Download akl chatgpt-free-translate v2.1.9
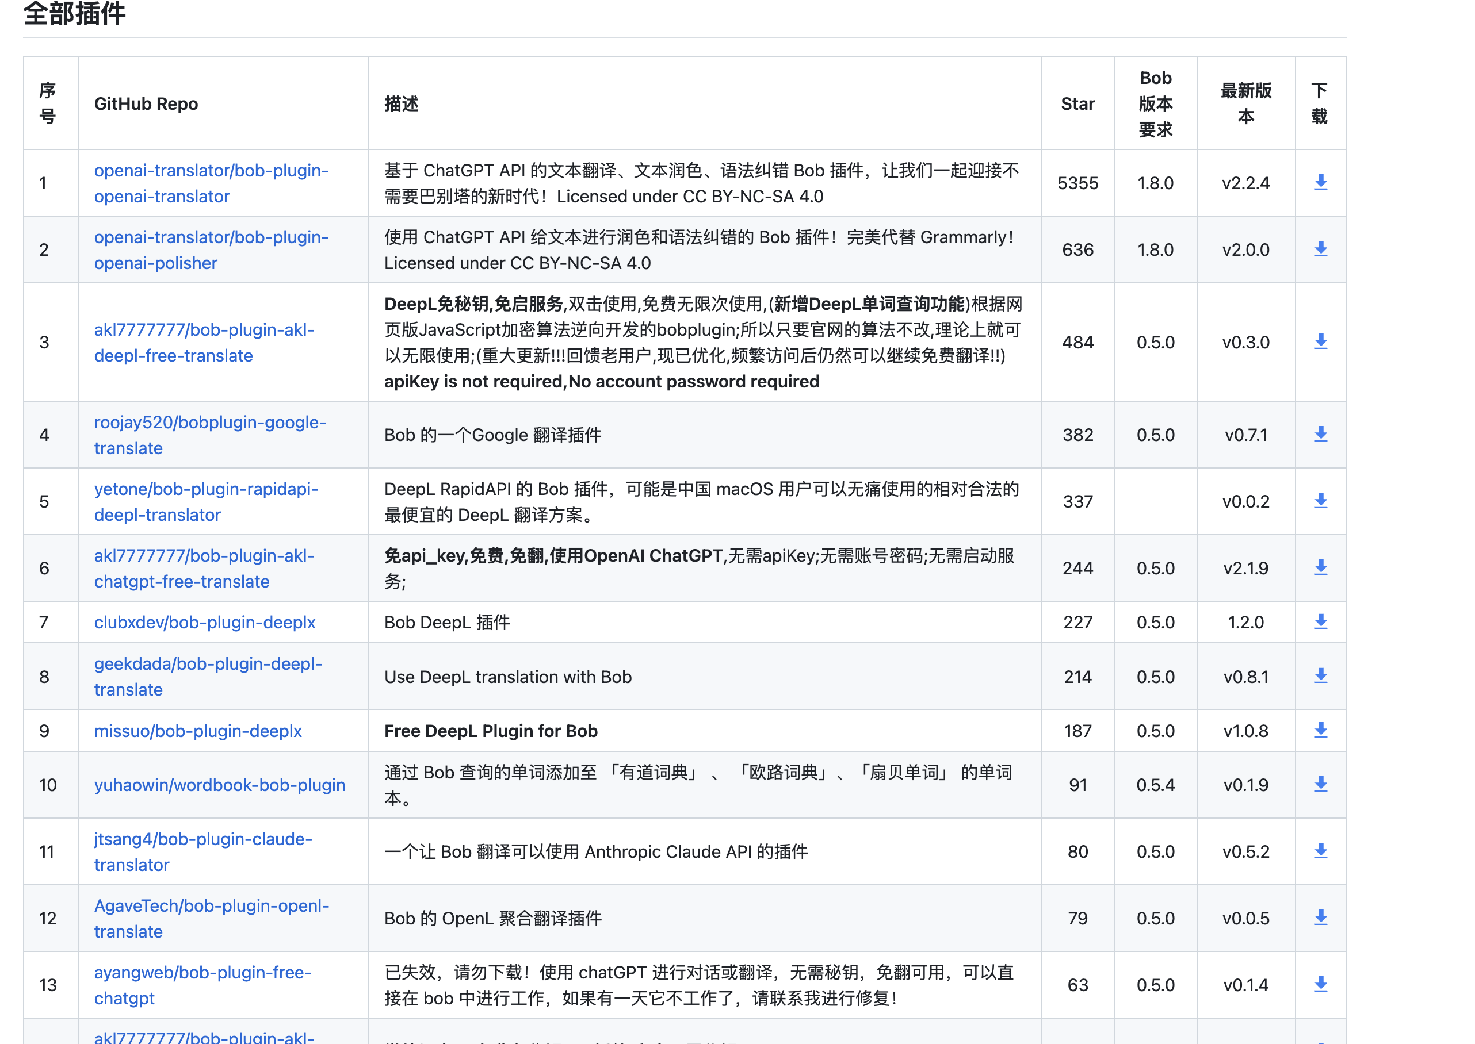The height and width of the screenshot is (1044, 1475). (1320, 567)
